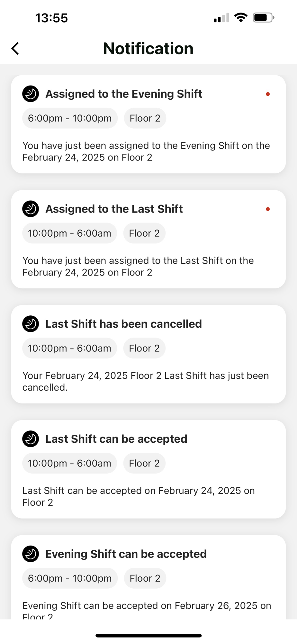The height and width of the screenshot is (643, 297).
Task: Open the Assigned to the Last Shift notification
Action: click(x=114, y=209)
